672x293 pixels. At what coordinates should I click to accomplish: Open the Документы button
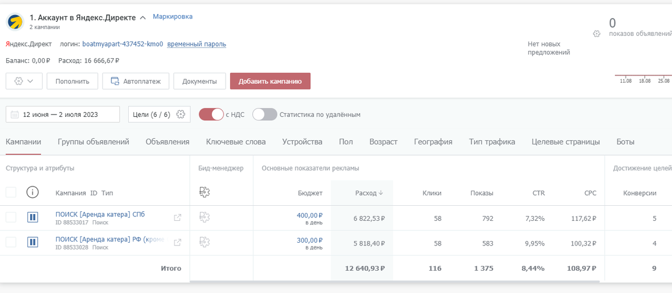pyautogui.click(x=199, y=81)
